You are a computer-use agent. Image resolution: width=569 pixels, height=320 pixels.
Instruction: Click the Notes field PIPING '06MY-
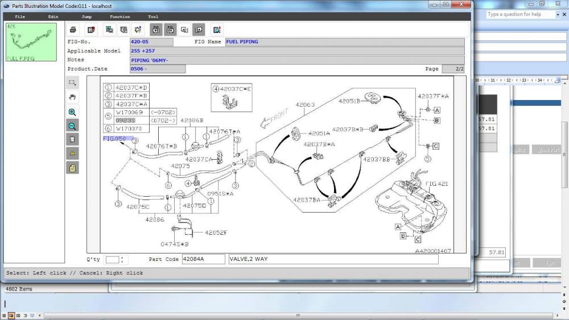[297, 60]
